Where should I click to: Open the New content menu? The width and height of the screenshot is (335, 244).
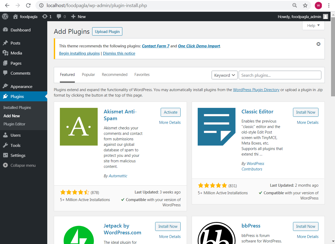click(78, 16)
